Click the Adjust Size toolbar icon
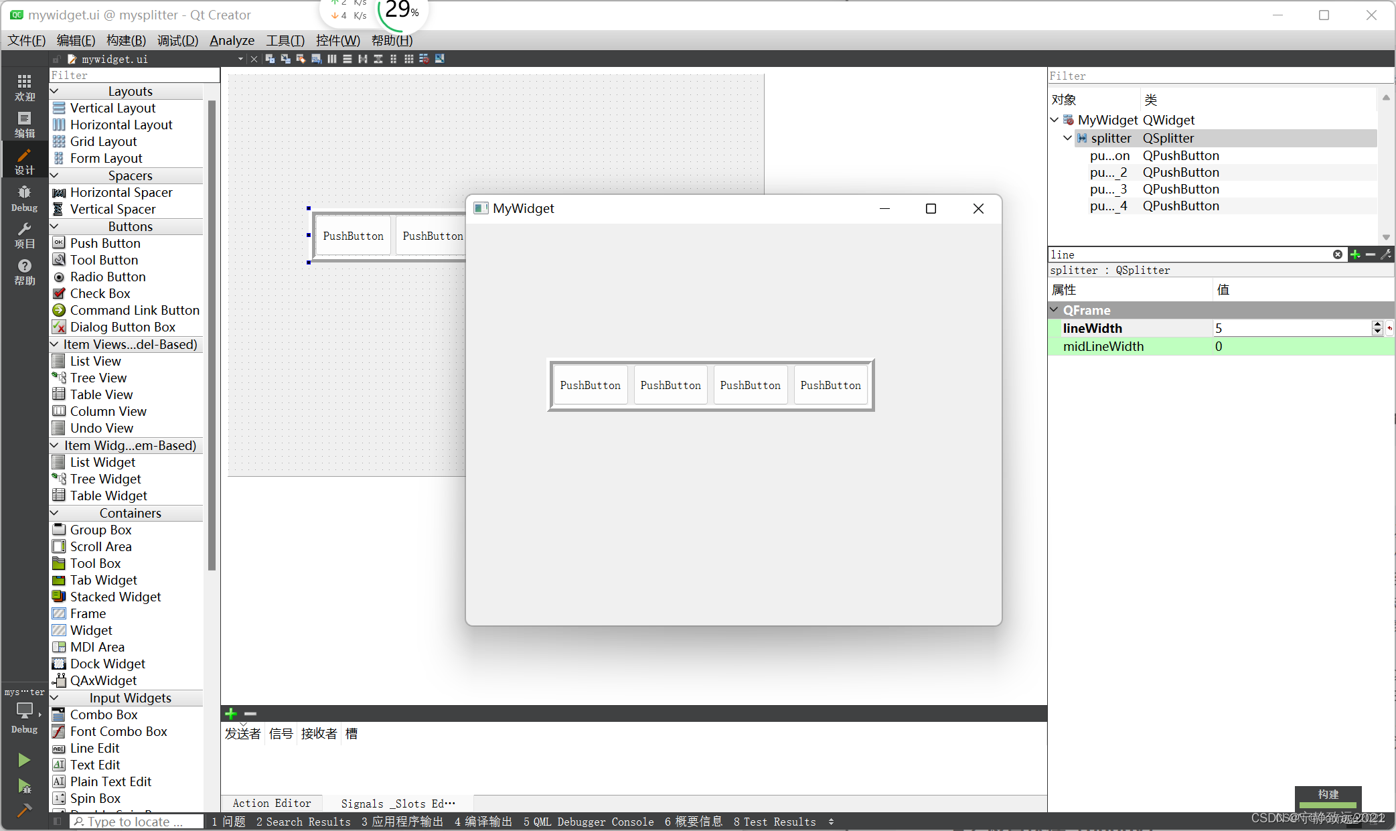The width and height of the screenshot is (1396, 831). (x=440, y=59)
